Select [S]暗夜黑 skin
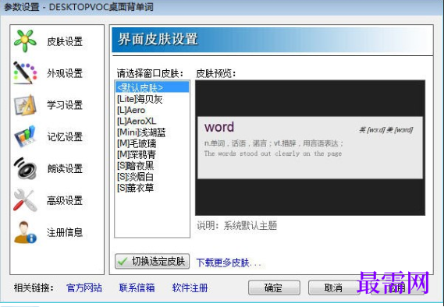444x307 pixels. (152, 166)
